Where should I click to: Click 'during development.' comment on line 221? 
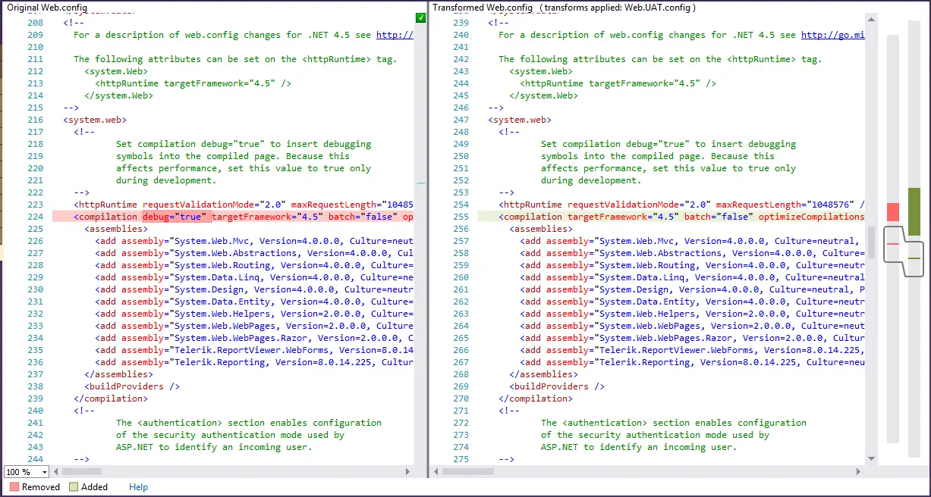point(166,180)
